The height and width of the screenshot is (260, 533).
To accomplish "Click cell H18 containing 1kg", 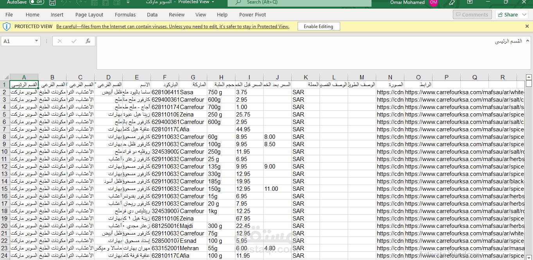I will (221, 211).
